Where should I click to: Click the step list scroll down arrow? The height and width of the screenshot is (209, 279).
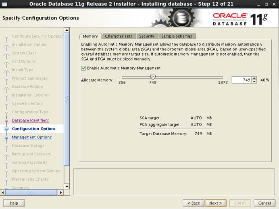point(67,186)
